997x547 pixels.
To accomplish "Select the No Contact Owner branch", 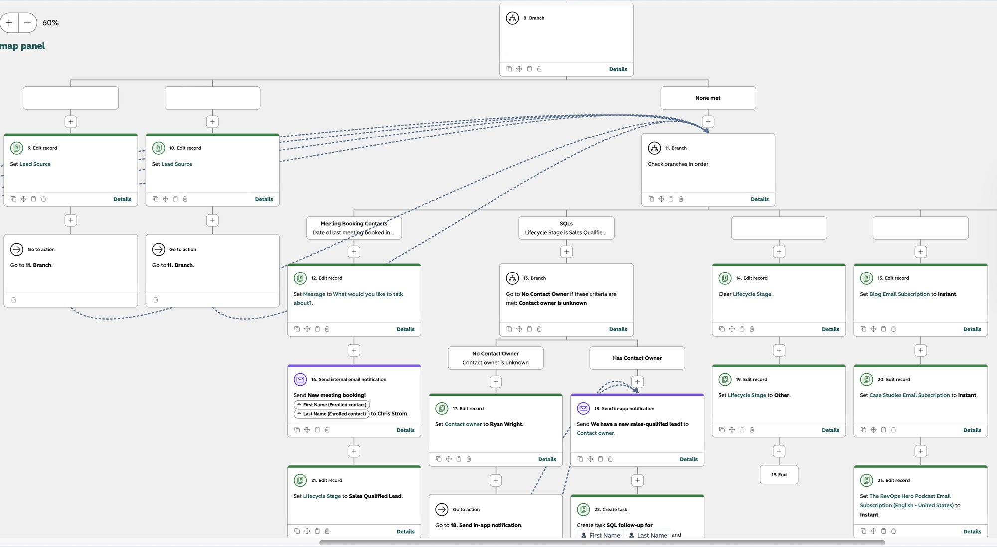I will [x=496, y=358].
